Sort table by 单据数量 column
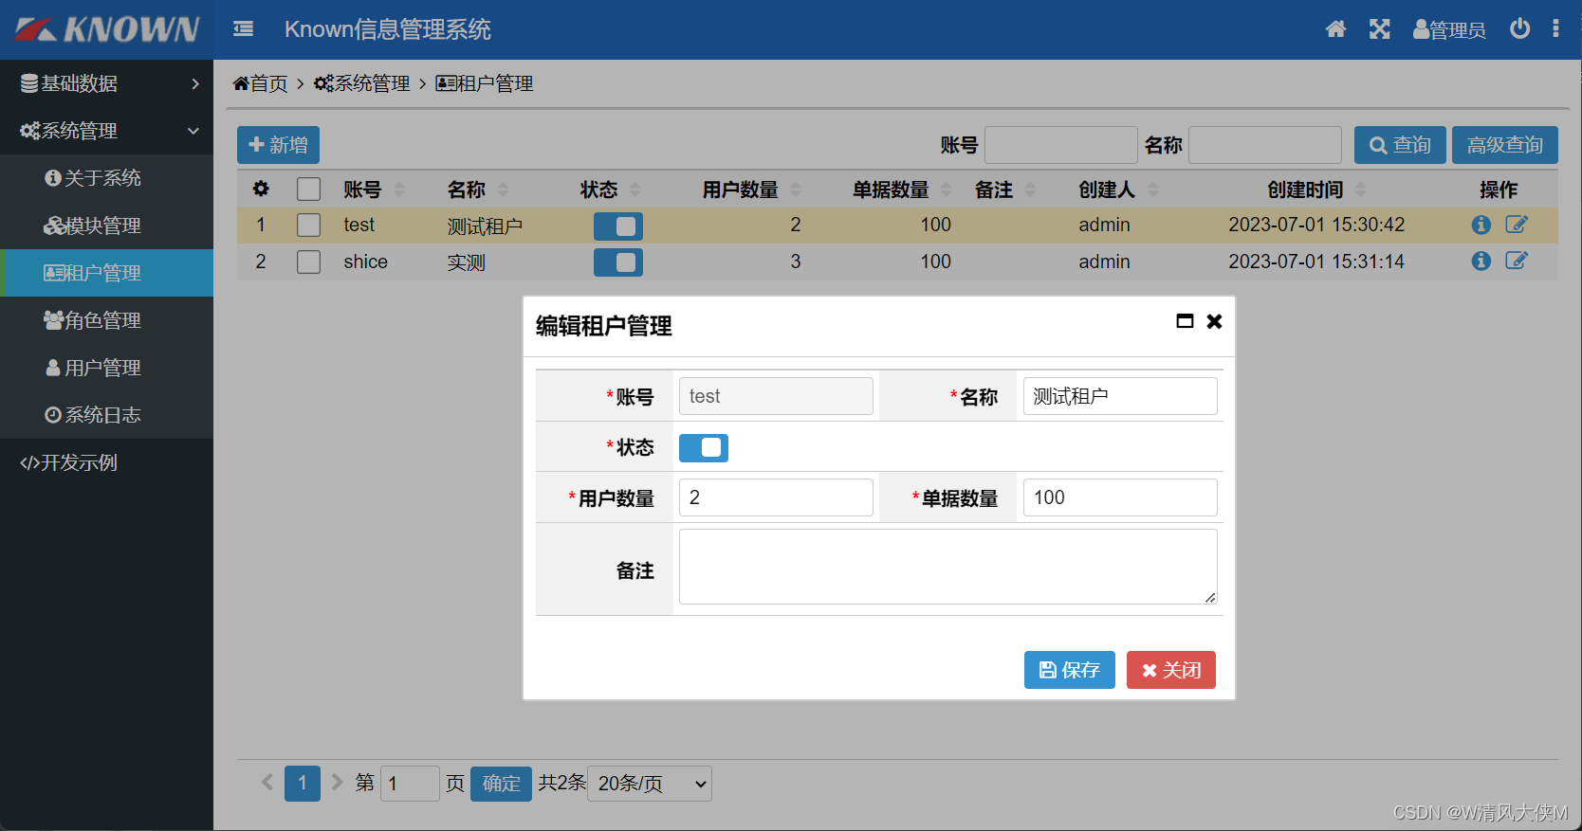The image size is (1582, 831). (946, 190)
